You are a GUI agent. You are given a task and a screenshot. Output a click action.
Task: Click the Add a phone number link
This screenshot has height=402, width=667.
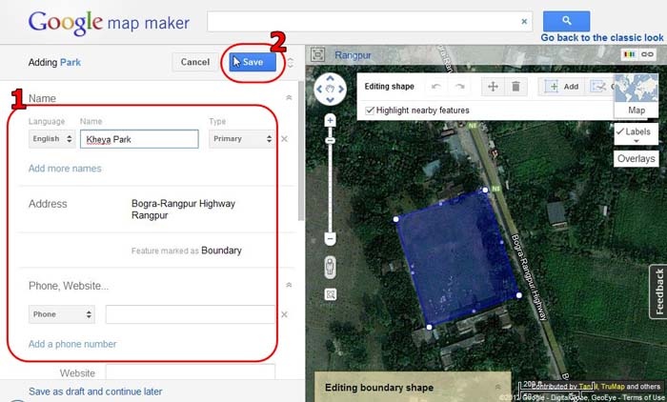72,344
